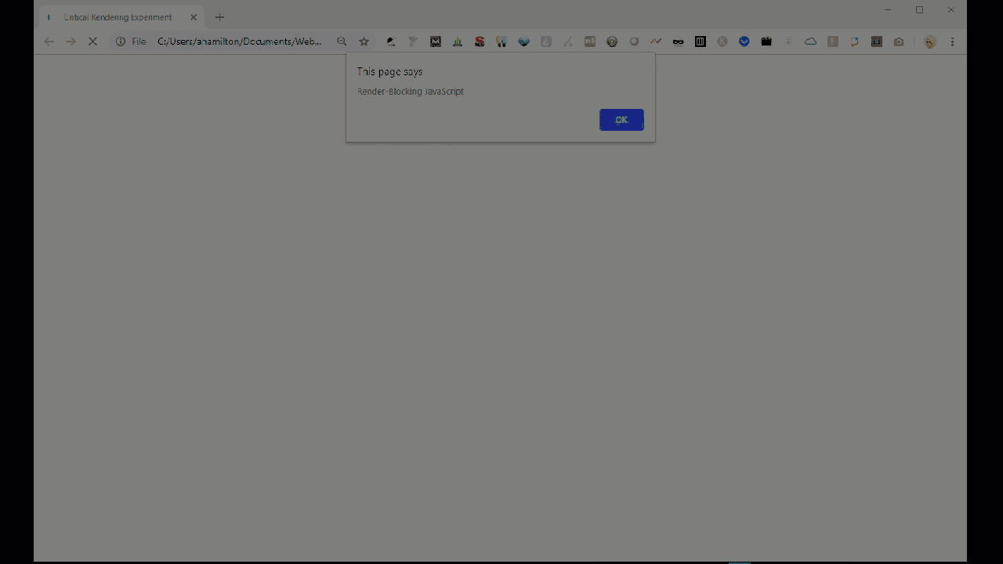The width and height of the screenshot is (1003, 564).
Task: Click the K circle extension icon
Action: (x=722, y=41)
